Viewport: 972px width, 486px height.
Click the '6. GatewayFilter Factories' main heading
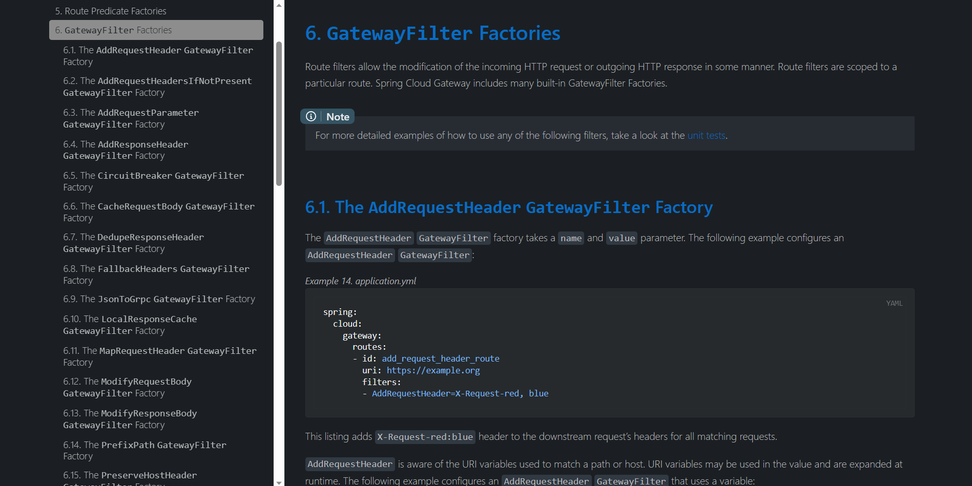[x=432, y=33]
